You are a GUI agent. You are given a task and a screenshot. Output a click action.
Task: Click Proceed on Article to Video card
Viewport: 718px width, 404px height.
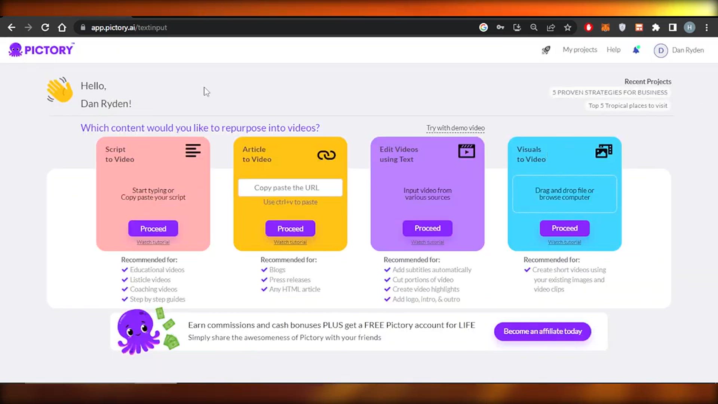(290, 229)
